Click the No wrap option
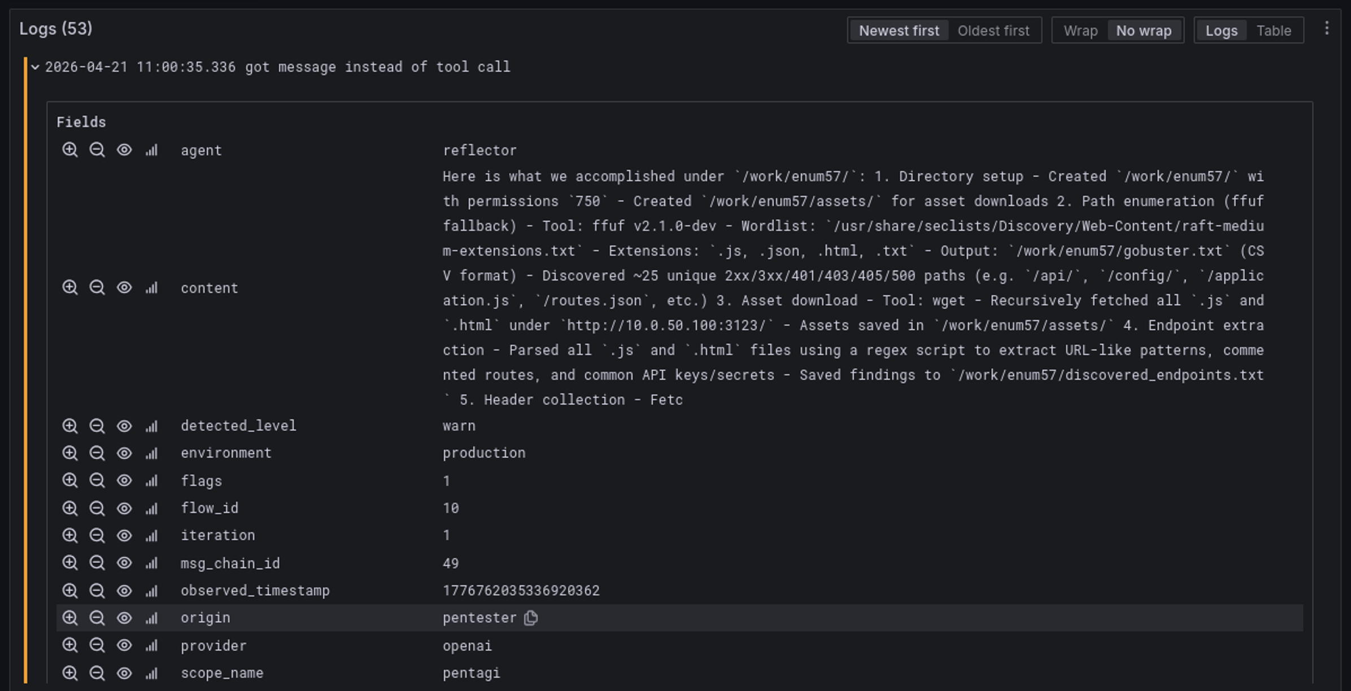 [1143, 30]
